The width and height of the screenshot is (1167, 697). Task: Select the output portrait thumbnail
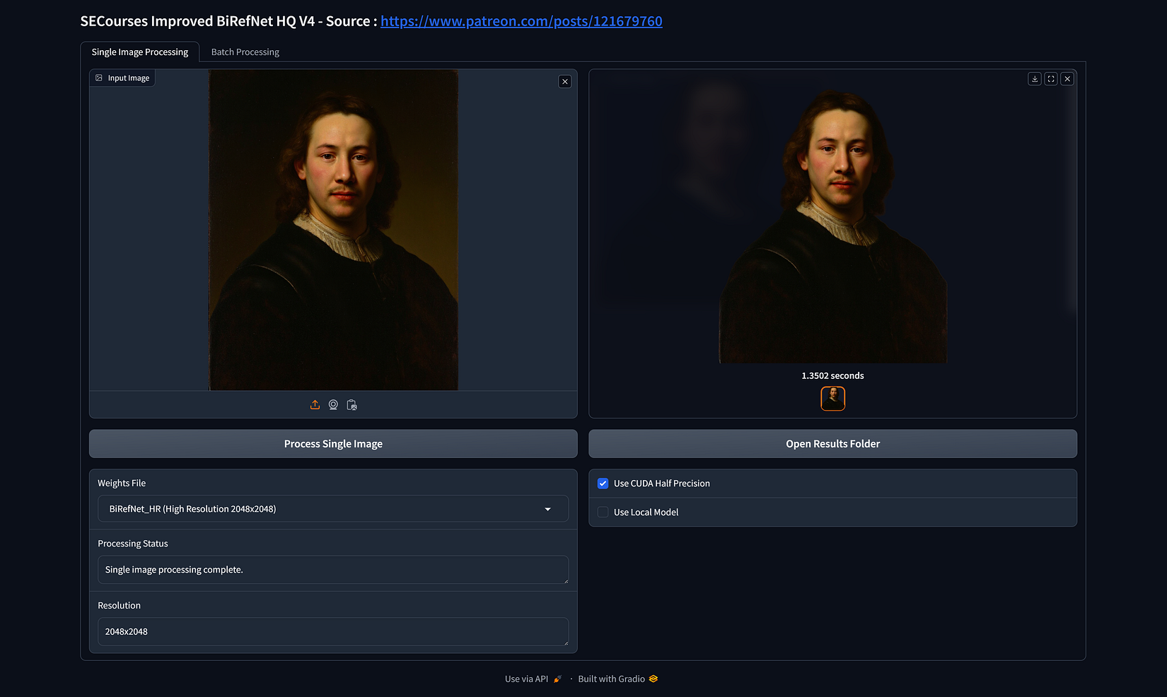[832, 399]
